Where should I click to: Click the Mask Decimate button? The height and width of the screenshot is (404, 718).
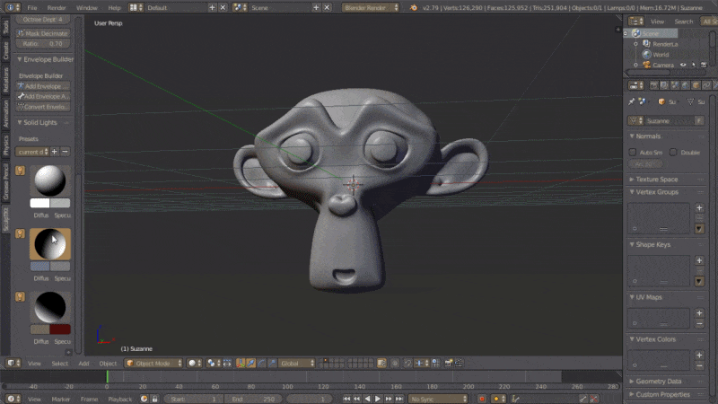tap(43, 33)
